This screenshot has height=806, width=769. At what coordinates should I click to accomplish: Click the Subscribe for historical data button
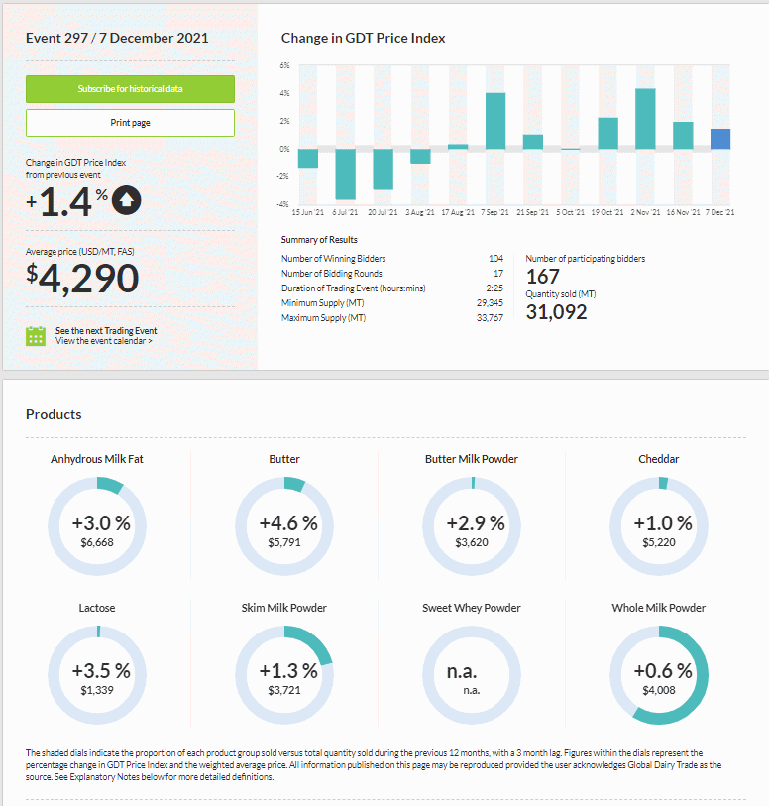pos(130,89)
